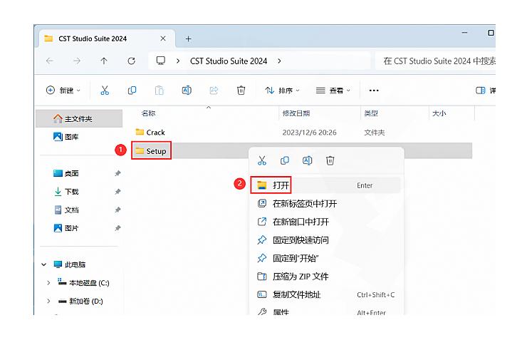
Task: Sort by 修改日期 column header
Action: [296, 113]
